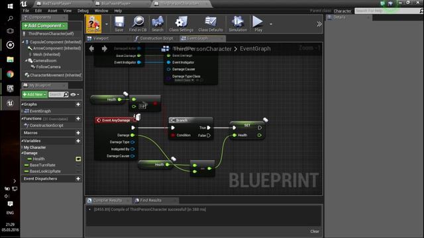Image resolution: width=424 pixels, height=238 pixels.
Task: Open Play options dropdown arrow
Action: pos(271,24)
